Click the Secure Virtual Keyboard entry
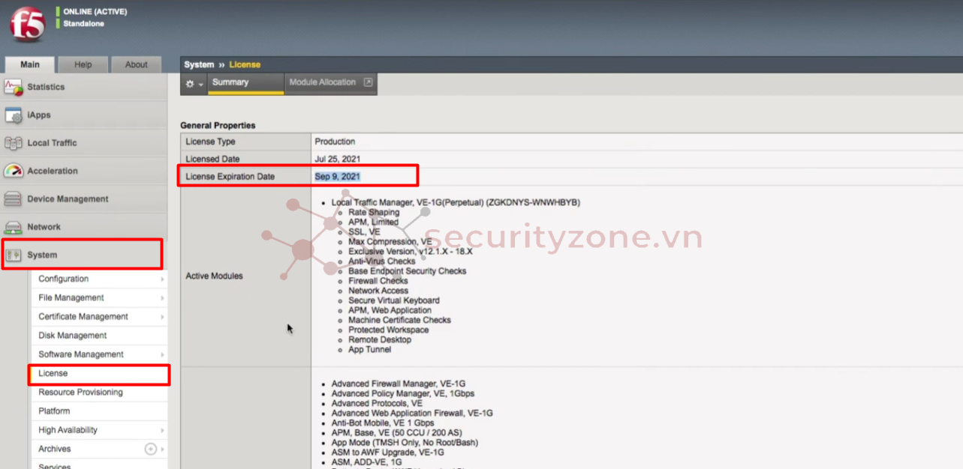 [x=394, y=300]
